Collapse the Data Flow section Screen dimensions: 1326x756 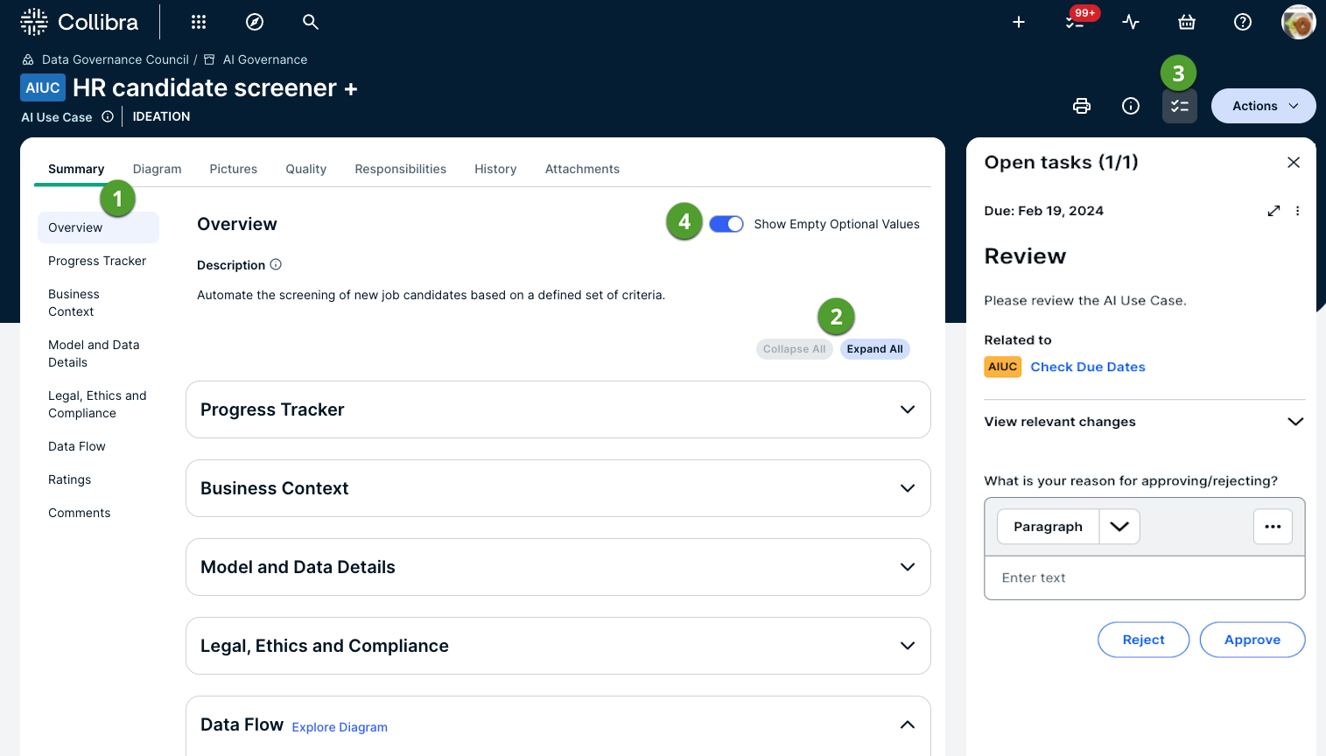pos(908,724)
